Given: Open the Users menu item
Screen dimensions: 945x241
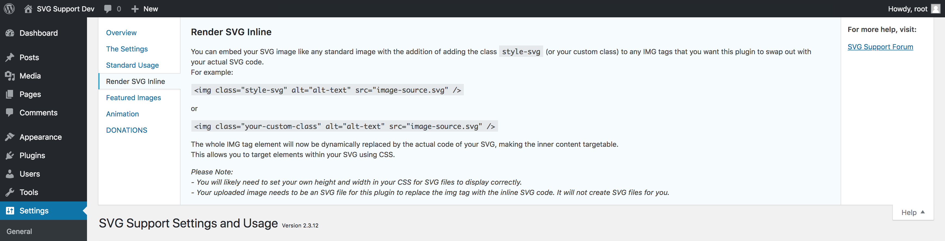Looking at the screenshot, I should 43,174.
